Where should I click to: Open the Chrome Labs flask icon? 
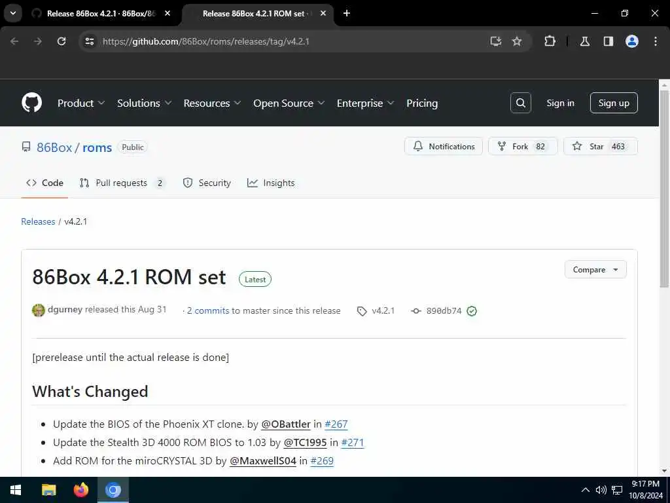[x=585, y=41]
